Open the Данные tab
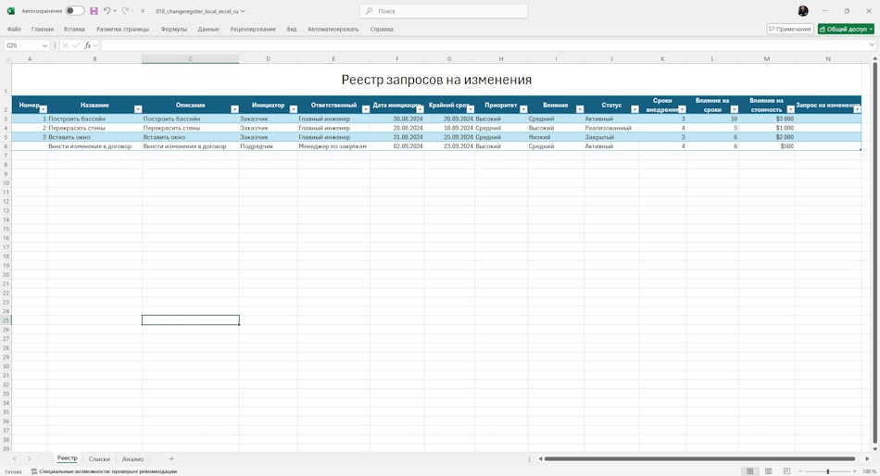The width and height of the screenshot is (880, 476). click(x=208, y=30)
